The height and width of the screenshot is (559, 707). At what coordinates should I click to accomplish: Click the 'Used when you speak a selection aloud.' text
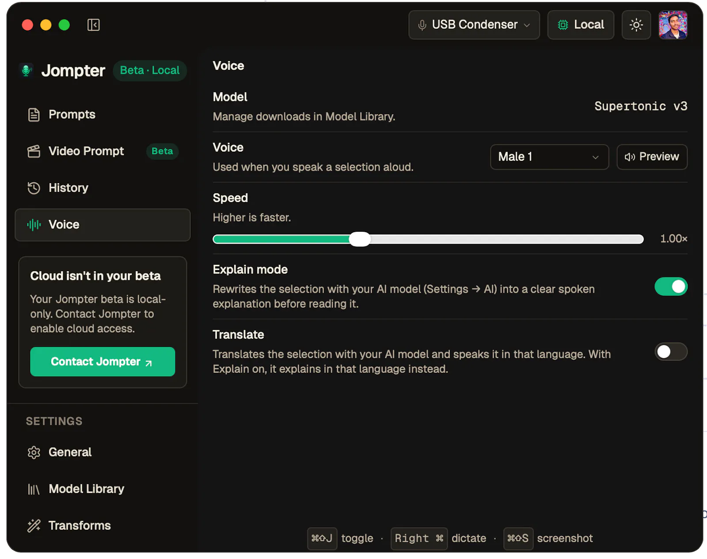[x=313, y=167]
